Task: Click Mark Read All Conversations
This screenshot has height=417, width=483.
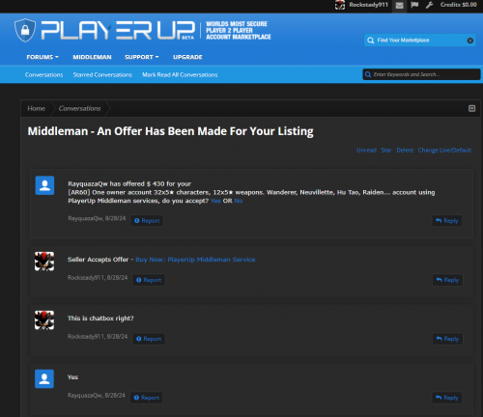Action: 180,74
